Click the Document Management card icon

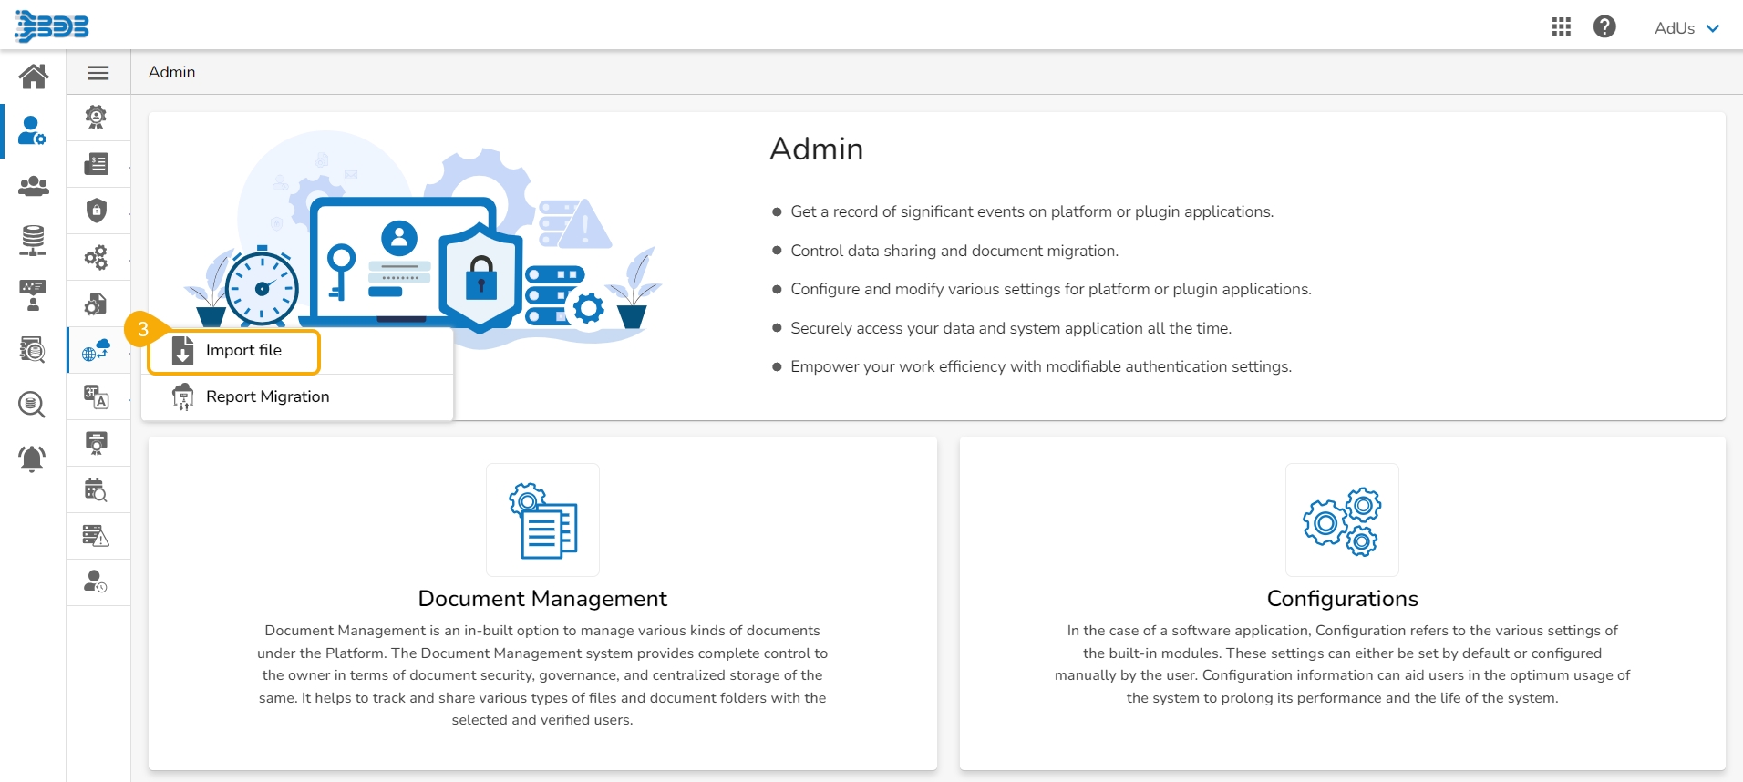[543, 520]
